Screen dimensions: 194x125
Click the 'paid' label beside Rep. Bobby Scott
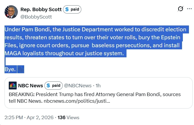(x=75, y=10)
